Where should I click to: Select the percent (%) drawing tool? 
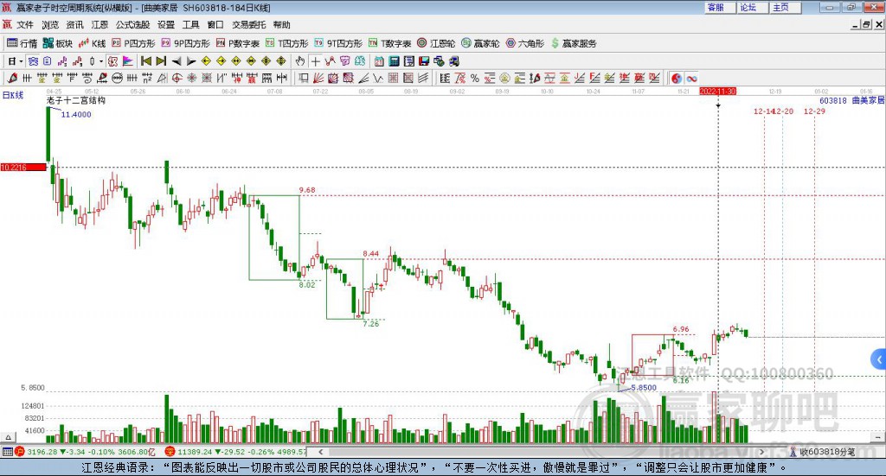[474, 79]
